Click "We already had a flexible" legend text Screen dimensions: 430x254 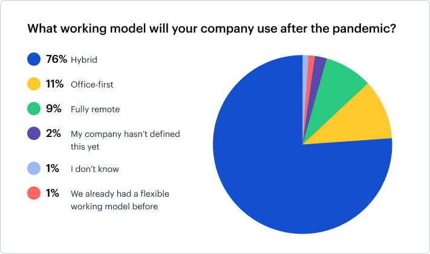120,194
